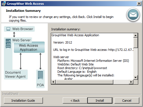Image resolution: width=143 pixels, height=107 pixels.
Task: Click the 'Platform: Microsoft Internet Information Server' line
Action: [93, 61]
